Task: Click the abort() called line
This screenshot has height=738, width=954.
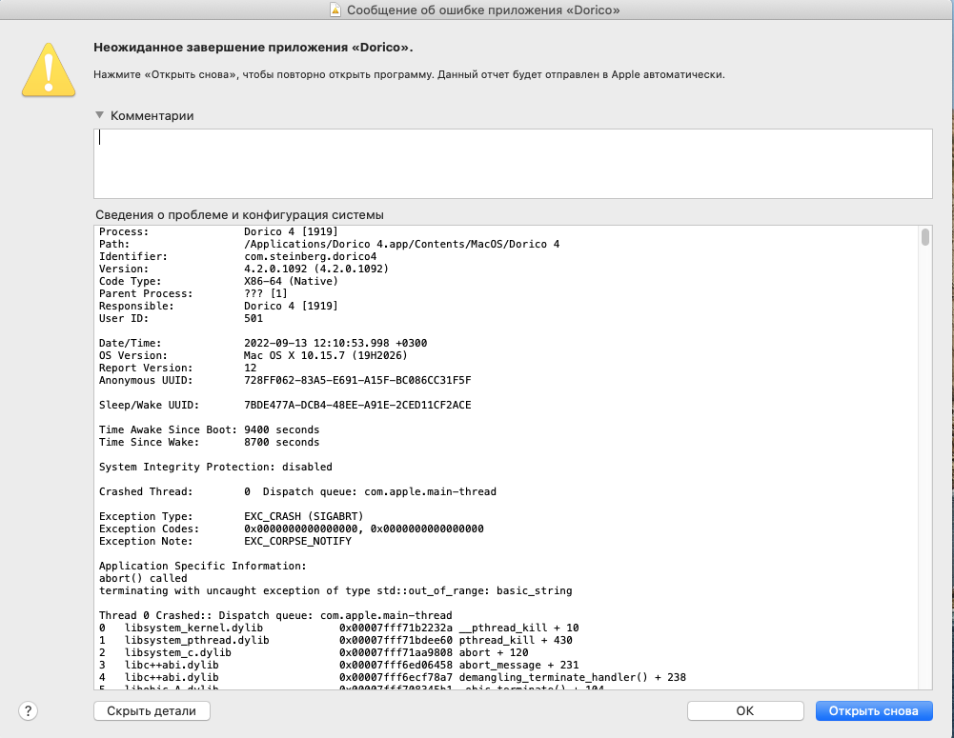Action: click(x=143, y=578)
